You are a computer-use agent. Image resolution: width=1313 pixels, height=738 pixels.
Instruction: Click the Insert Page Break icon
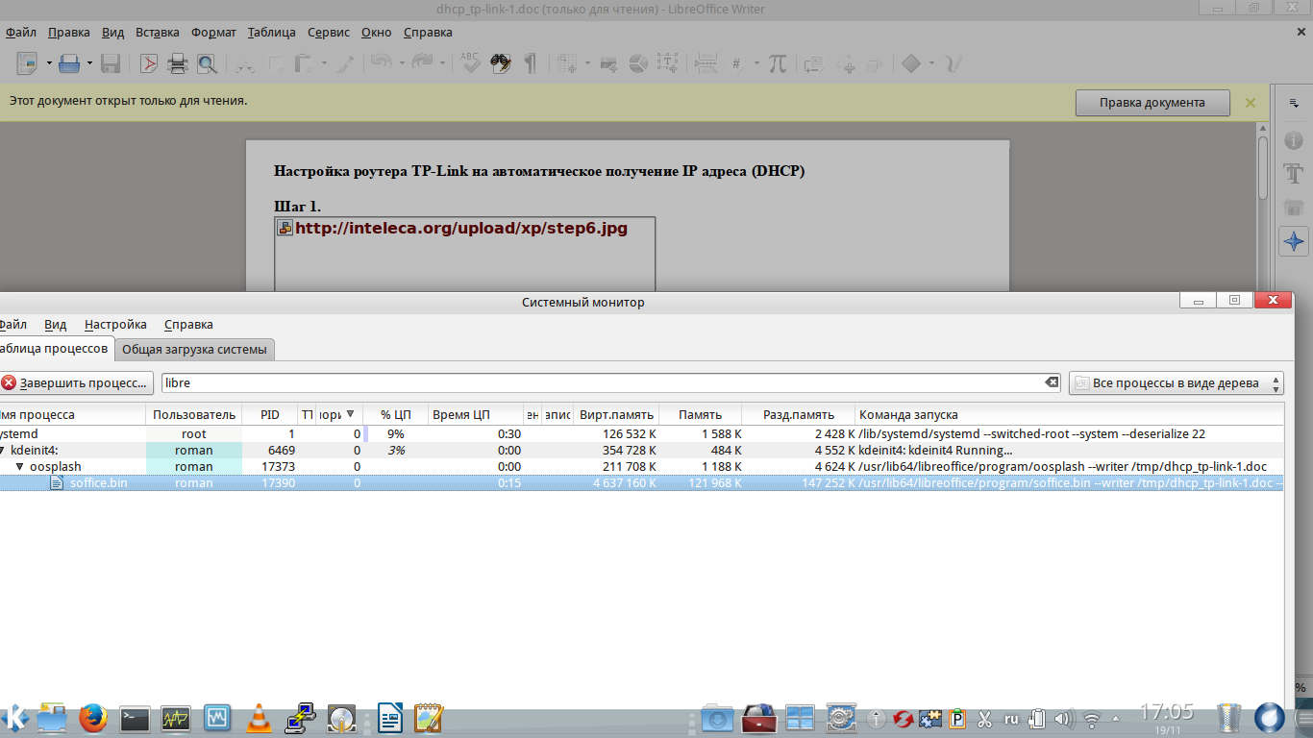pyautogui.click(x=706, y=63)
